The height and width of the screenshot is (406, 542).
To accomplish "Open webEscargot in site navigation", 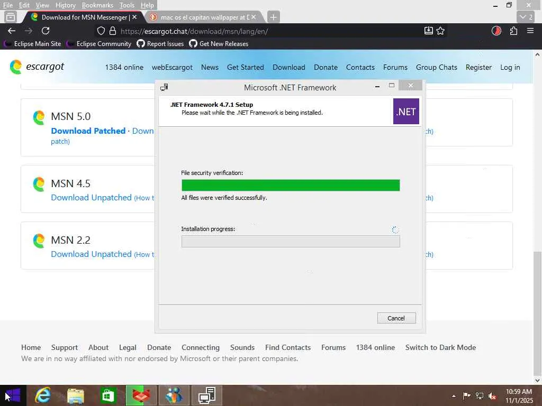I will pyautogui.click(x=172, y=67).
